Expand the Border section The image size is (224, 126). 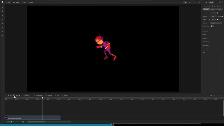click(x=212, y=35)
